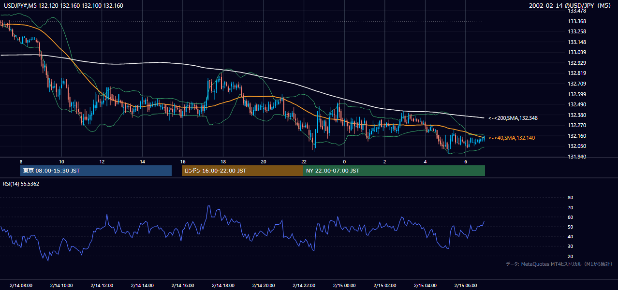Click the MetaQuotes MT4ヒストリカル data source note
The width and height of the screenshot is (618, 290).
(559, 264)
